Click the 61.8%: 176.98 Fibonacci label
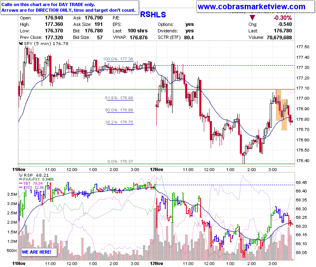The width and height of the screenshot is (316, 267). coord(119,98)
